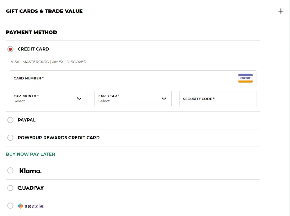Select the Credit Card radio button

tap(10, 49)
